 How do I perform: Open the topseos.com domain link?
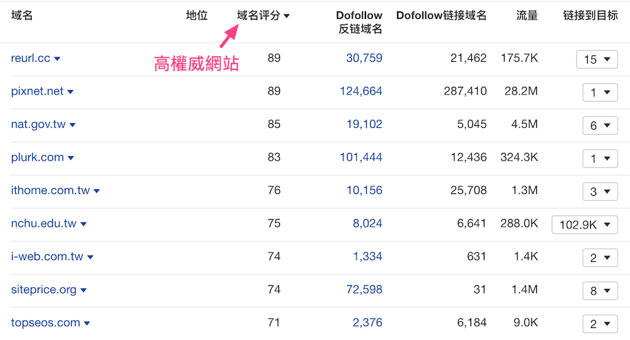[x=45, y=323]
